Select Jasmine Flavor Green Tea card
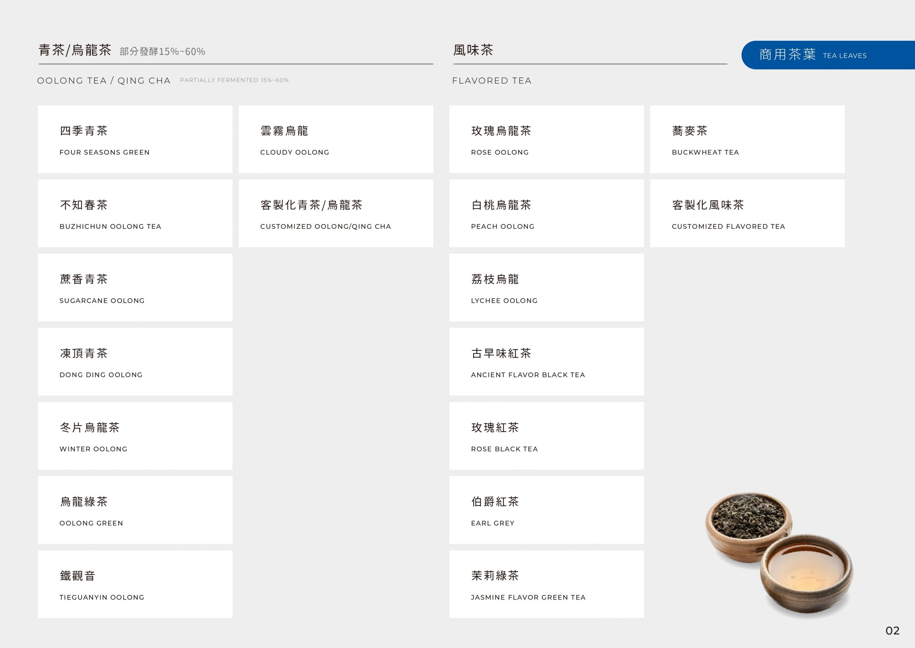The width and height of the screenshot is (915, 648). coord(546,584)
